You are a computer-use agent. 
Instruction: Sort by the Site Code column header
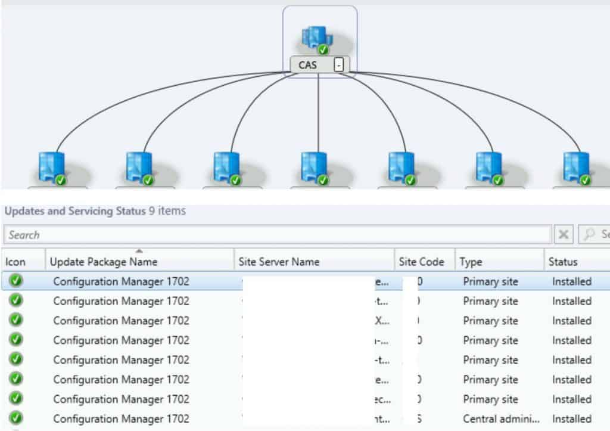pos(425,262)
